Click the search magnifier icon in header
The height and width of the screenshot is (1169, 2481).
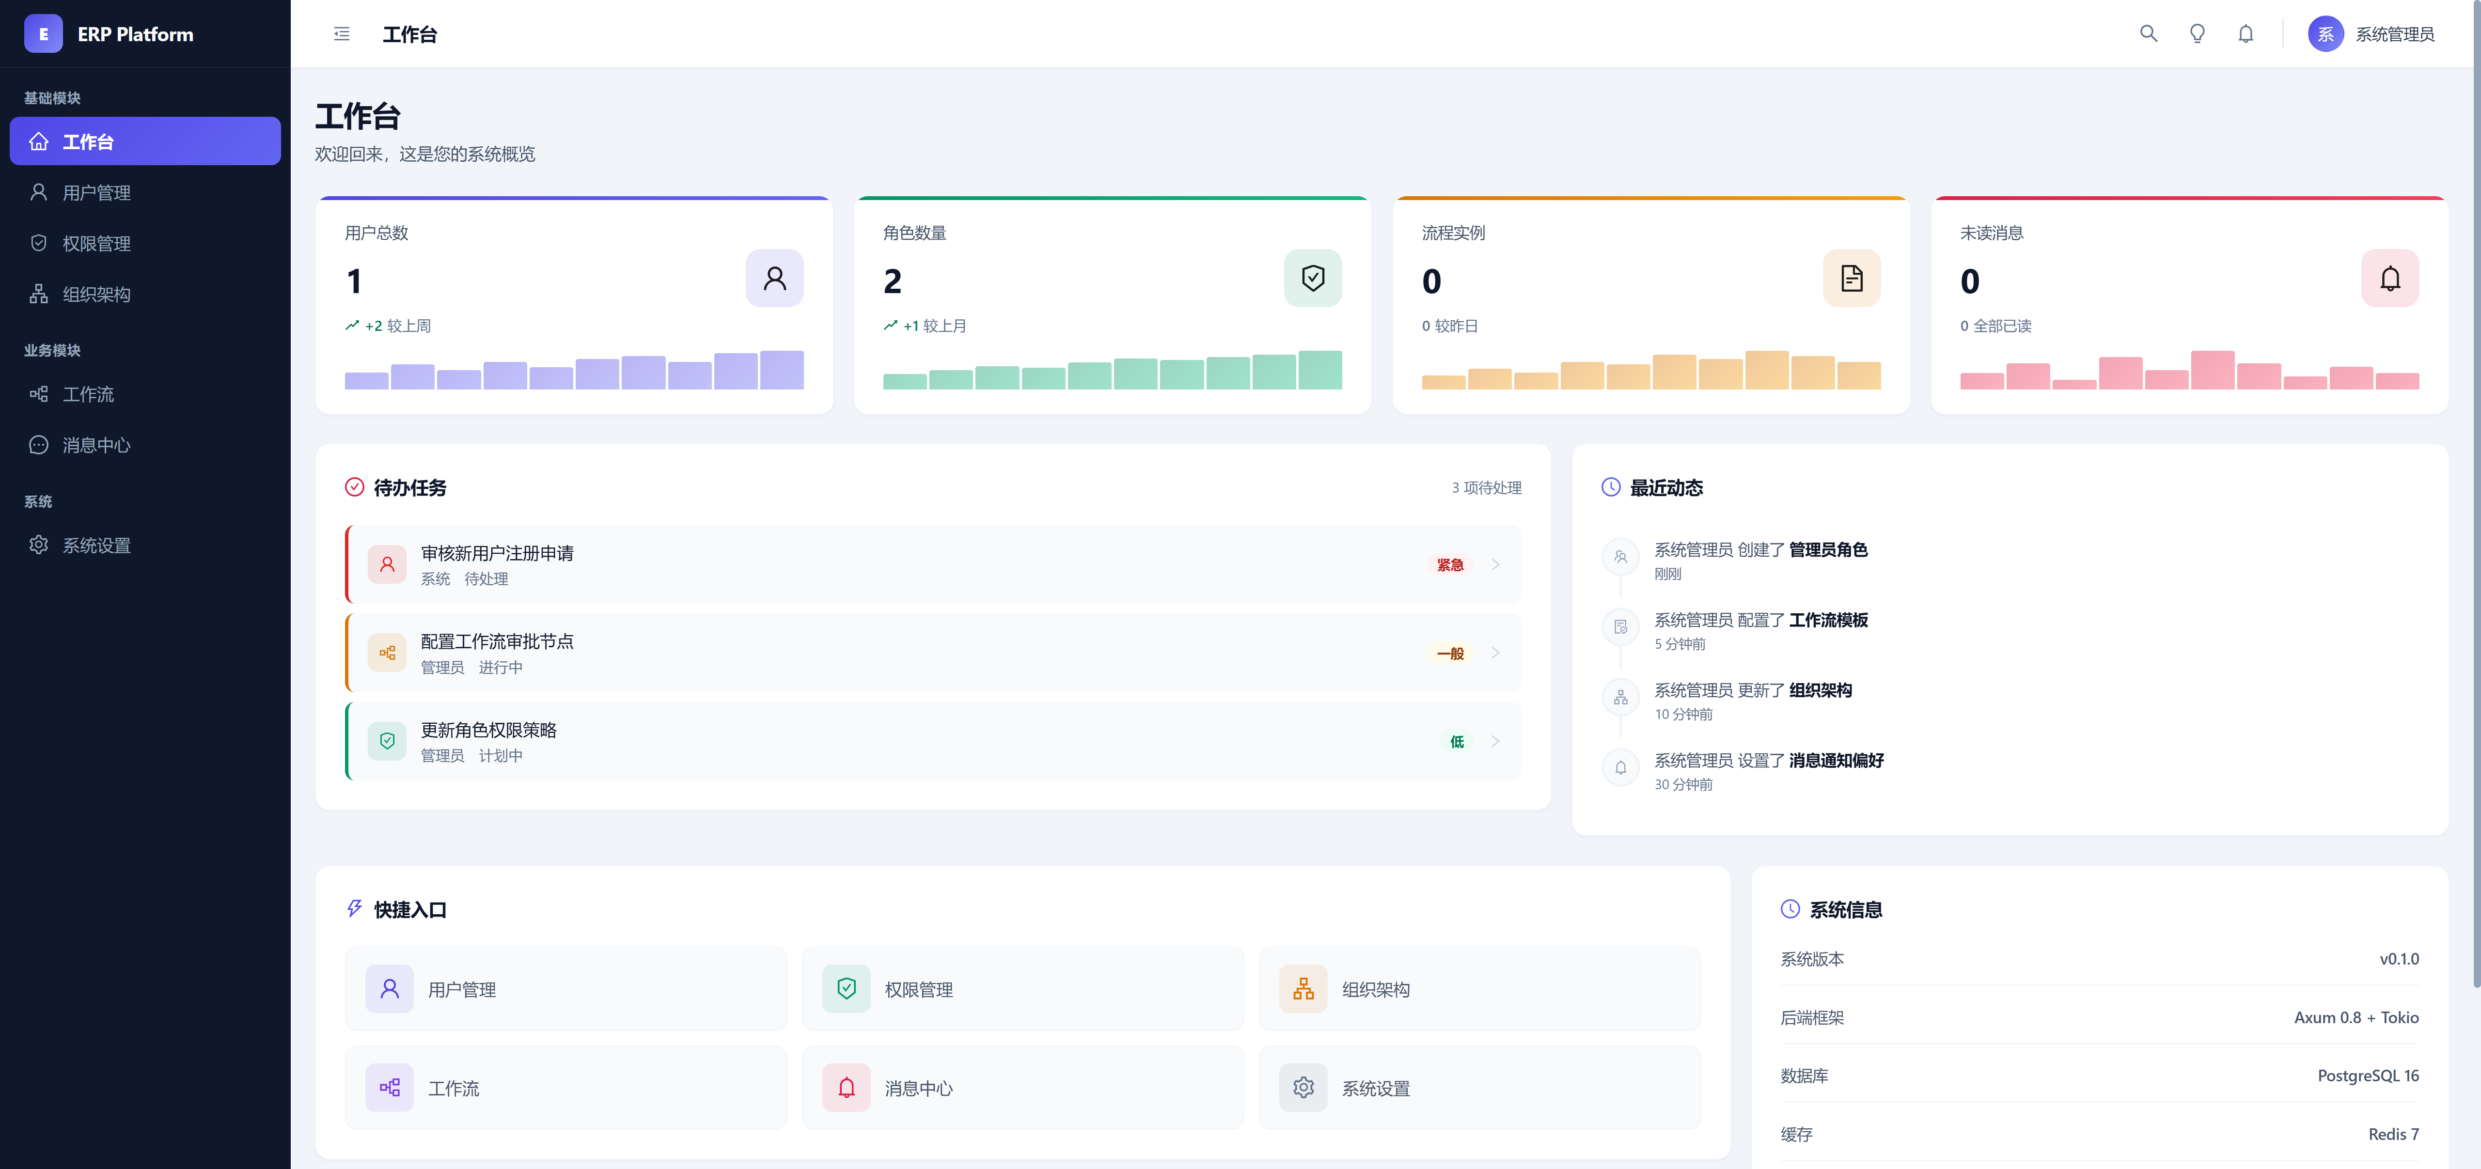coord(2148,34)
